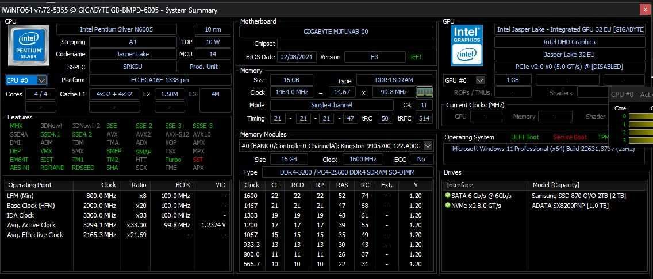
Task: Click the L2 cache 1.50M value
Action: (x=170, y=94)
